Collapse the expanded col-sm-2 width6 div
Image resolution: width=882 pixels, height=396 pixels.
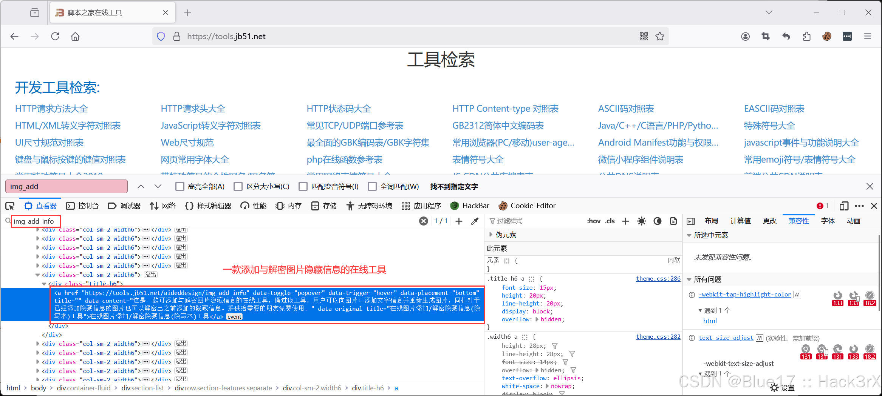(37, 275)
